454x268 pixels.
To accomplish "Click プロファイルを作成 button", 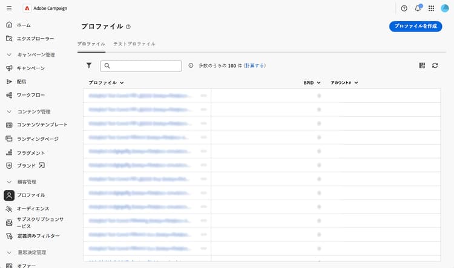I will tap(415, 27).
